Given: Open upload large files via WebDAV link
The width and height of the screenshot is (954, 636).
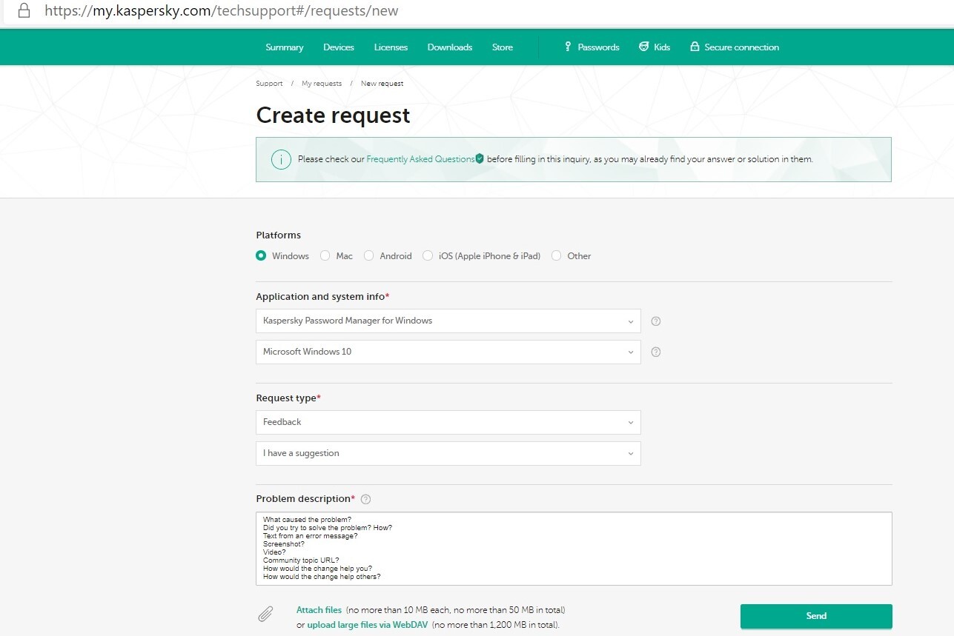Looking at the screenshot, I should click(368, 625).
